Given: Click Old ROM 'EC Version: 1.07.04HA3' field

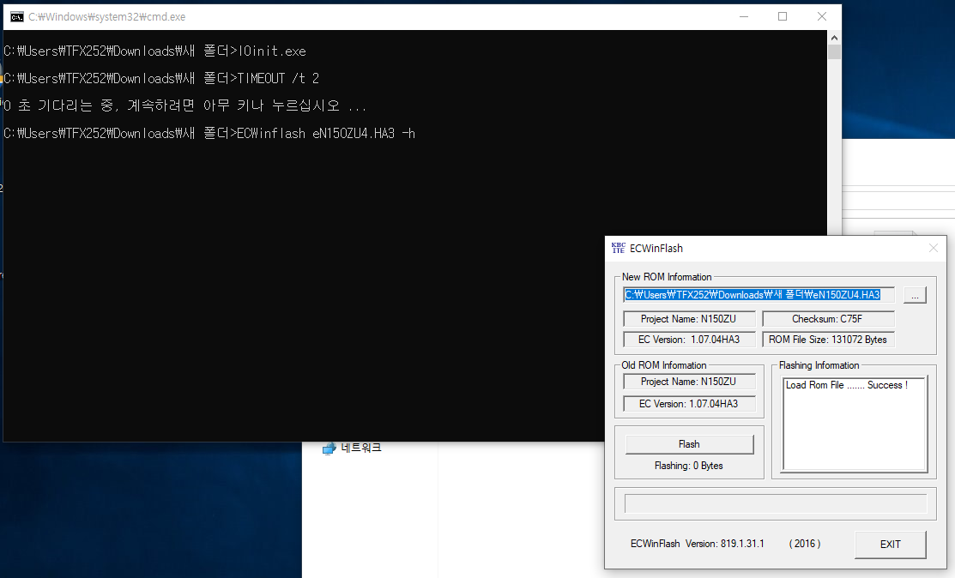Looking at the screenshot, I should point(690,404).
